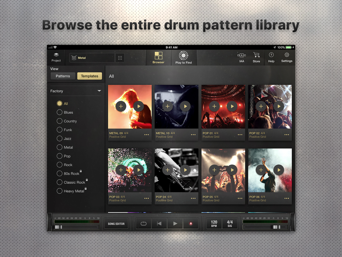Open the Song Editor
Viewport: 342px width, 257px height.
[x=116, y=223]
